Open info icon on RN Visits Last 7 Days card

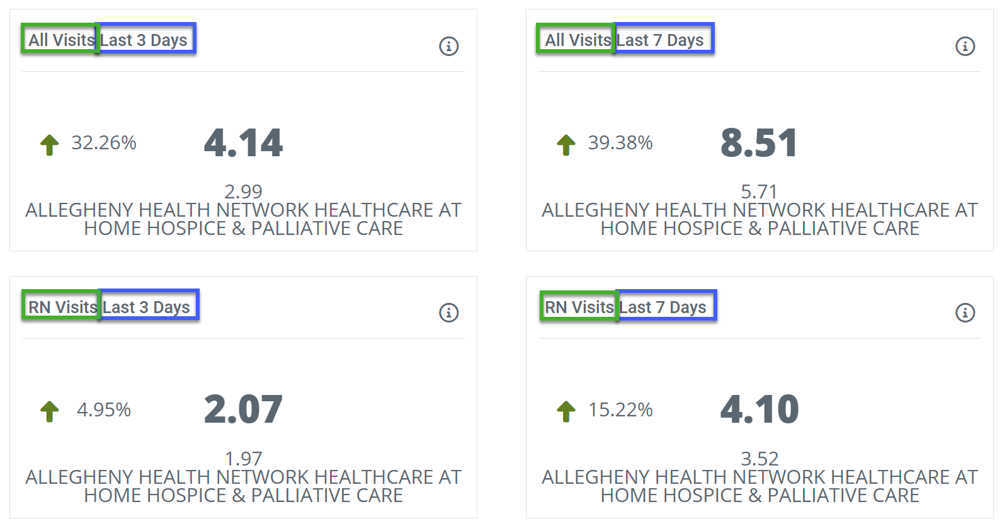click(965, 312)
